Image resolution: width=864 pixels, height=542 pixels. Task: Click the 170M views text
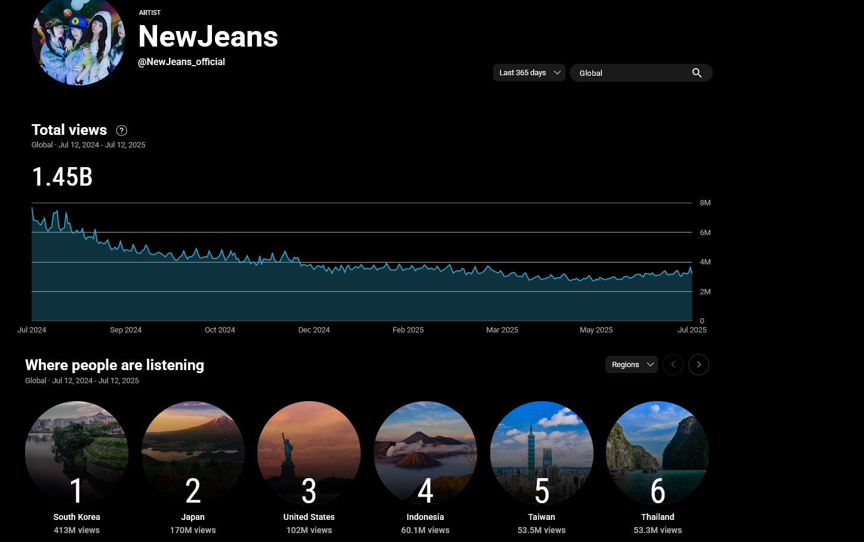(x=193, y=530)
